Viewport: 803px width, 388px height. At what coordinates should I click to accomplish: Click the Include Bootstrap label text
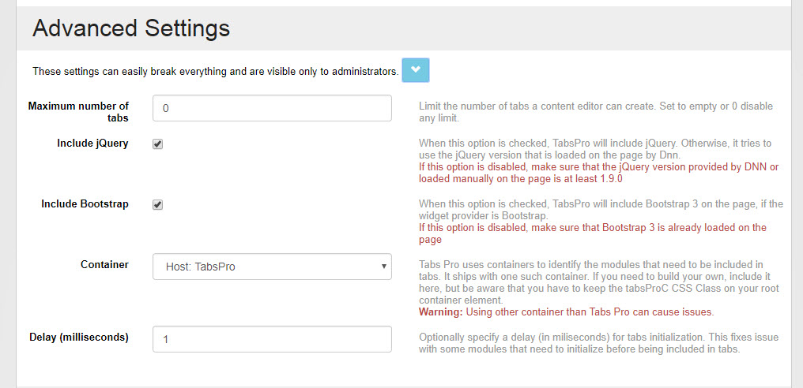(85, 204)
